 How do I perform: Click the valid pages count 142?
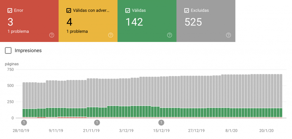[134, 22]
